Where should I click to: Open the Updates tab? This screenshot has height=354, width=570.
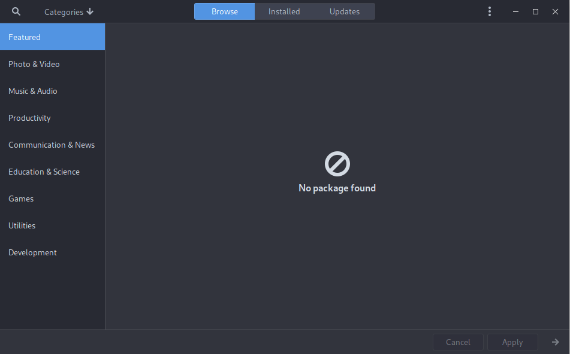(x=345, y=11)
